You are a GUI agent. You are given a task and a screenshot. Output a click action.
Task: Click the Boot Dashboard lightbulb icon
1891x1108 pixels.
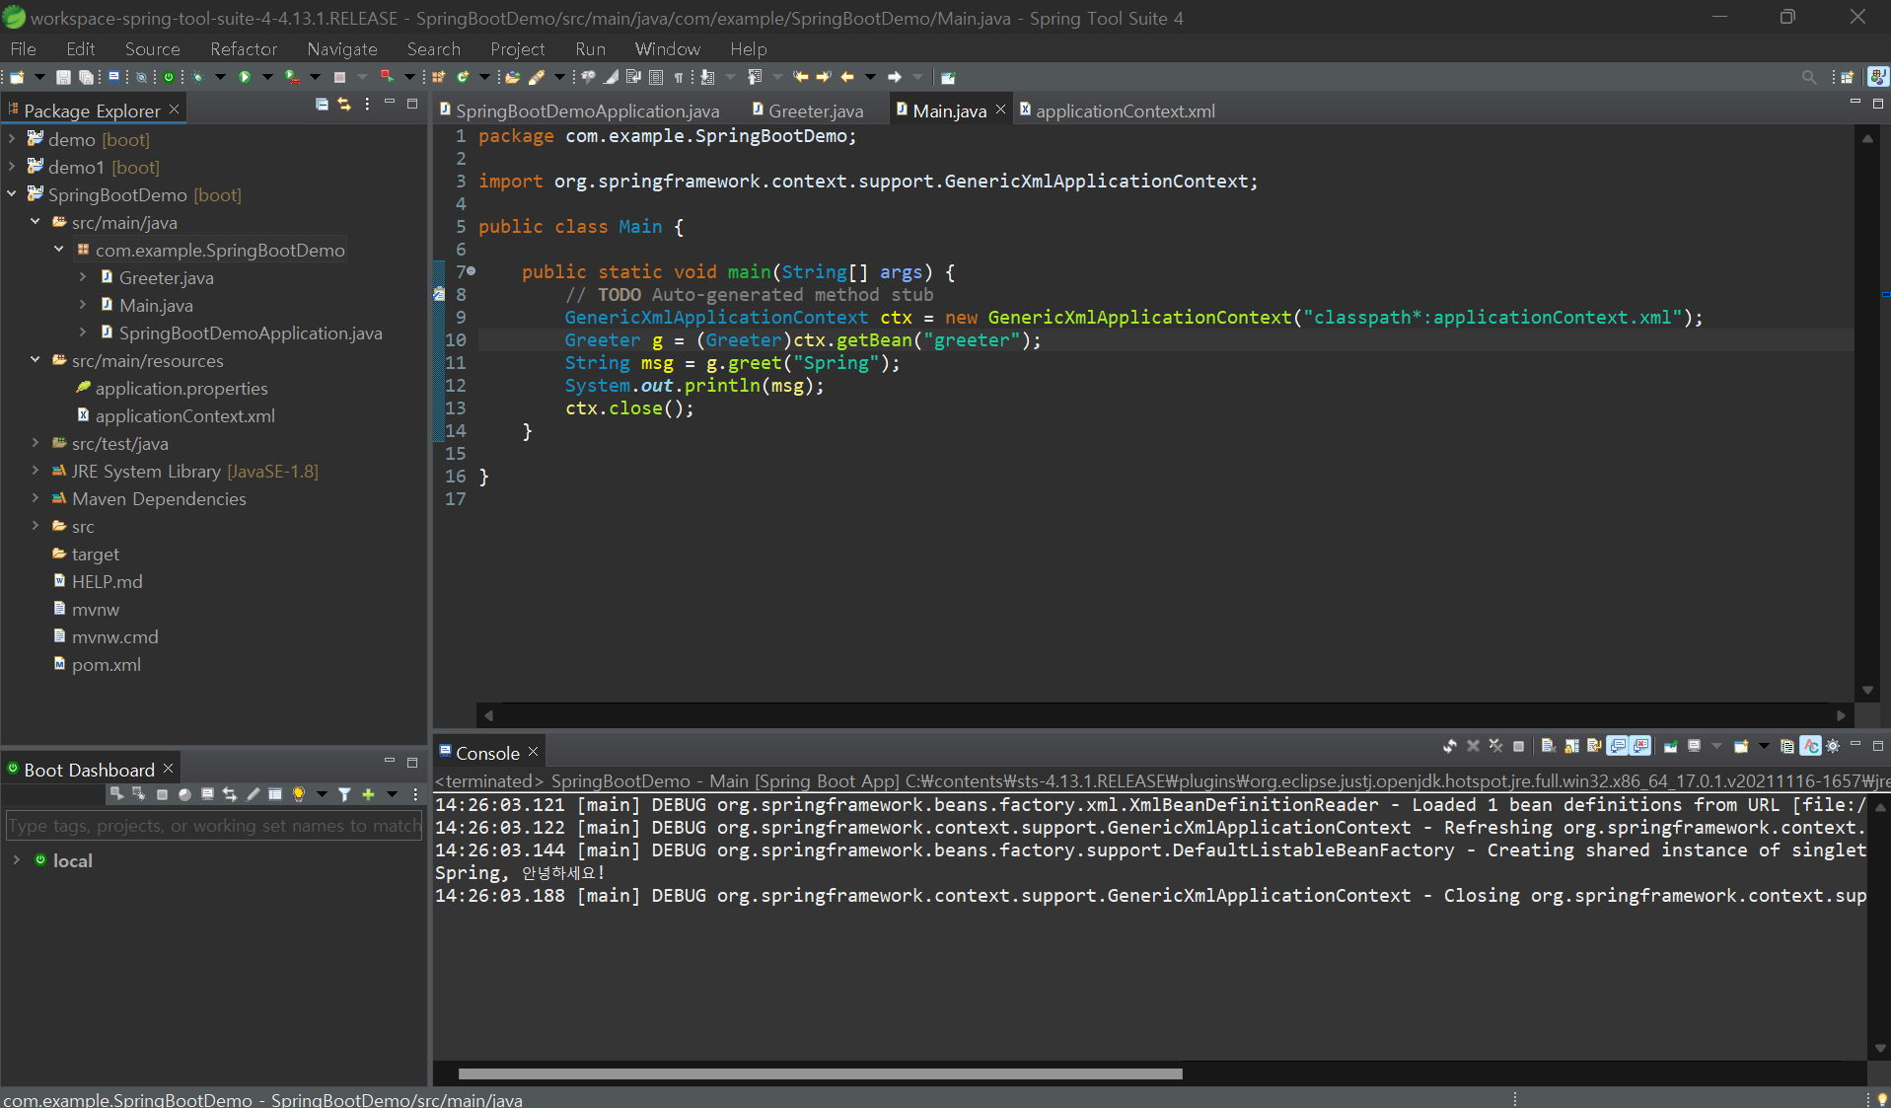click(x=299, y=794)
